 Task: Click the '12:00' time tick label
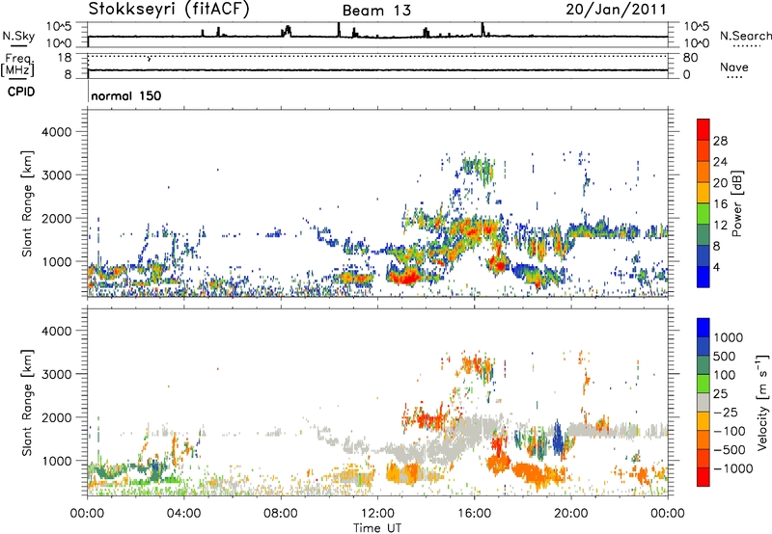tap(377, 514)
